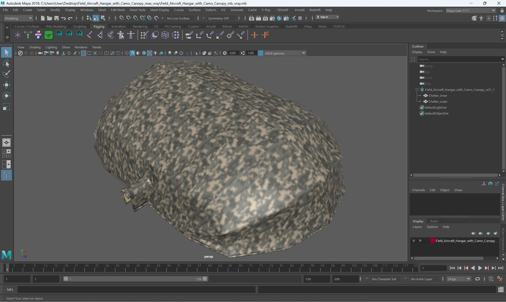Click the MEL command input field

(137, 290)
